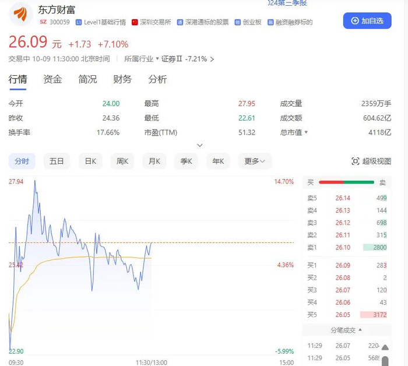Switch to the 分析 tab
408x366 pixels.
(x=157, y=79)
